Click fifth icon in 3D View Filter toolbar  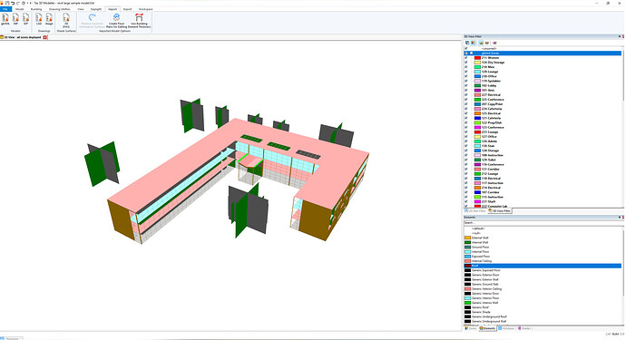click(495, 43)
